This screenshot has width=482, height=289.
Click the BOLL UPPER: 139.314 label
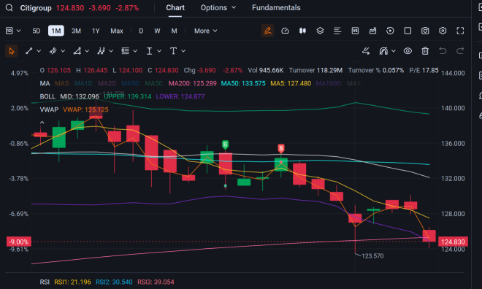[128, 96]
